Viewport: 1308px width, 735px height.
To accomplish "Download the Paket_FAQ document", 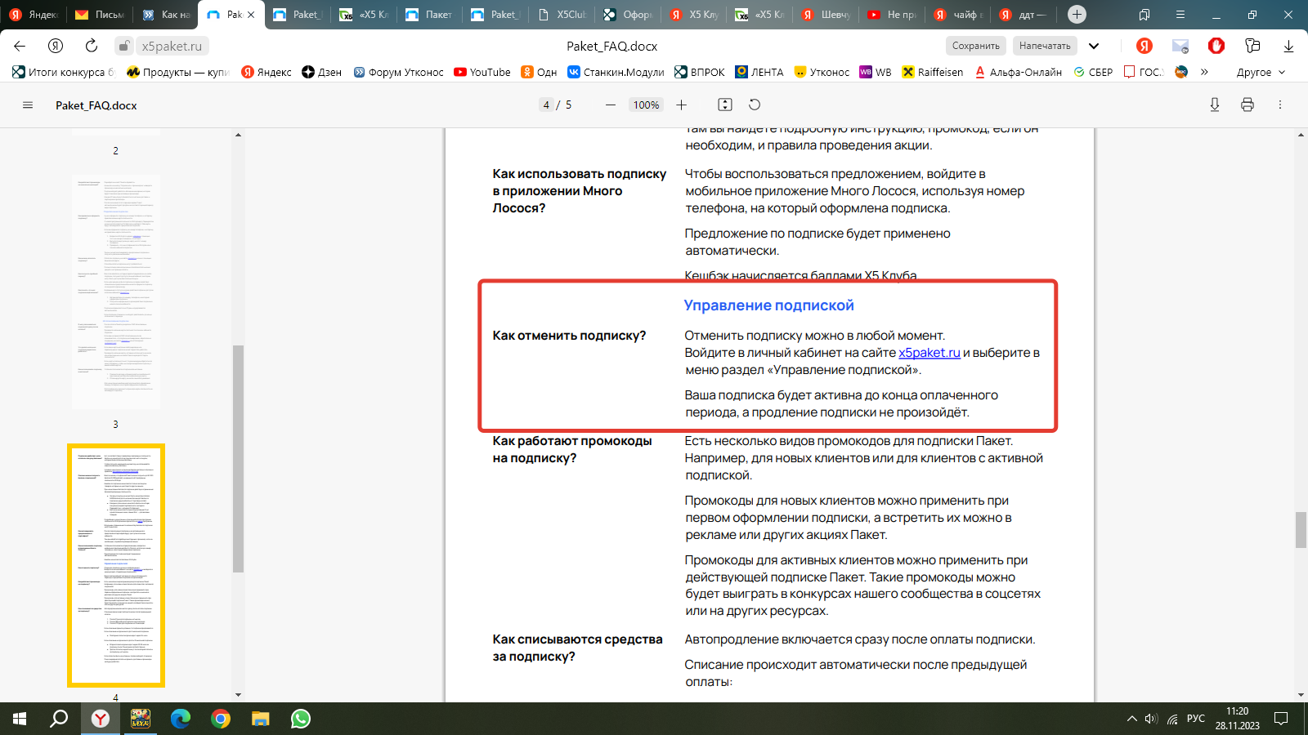I will [1214, 105].
